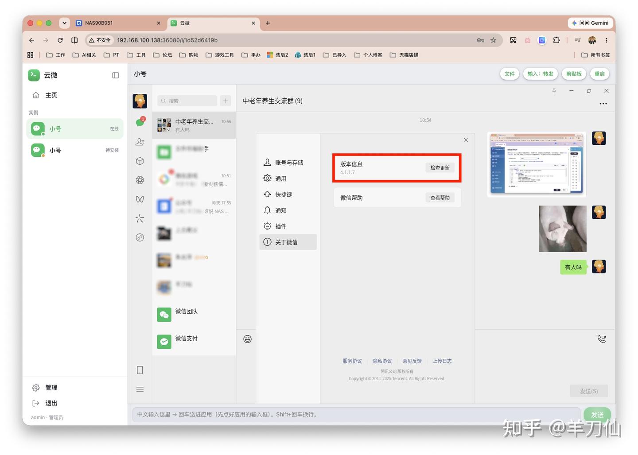Click the plus button beside search
This screenshot has width=638, height=455.
coord(226,101)
